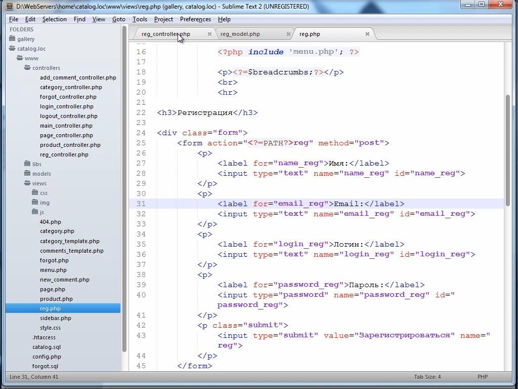
Task: Expand the models folder
Action: point(27,173)
